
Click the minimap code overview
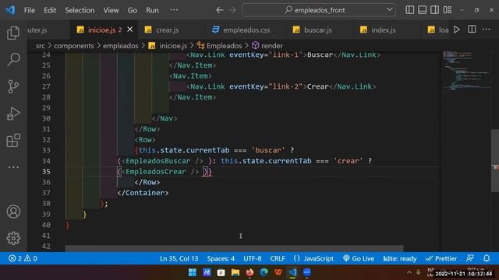[x=465, y=72]
